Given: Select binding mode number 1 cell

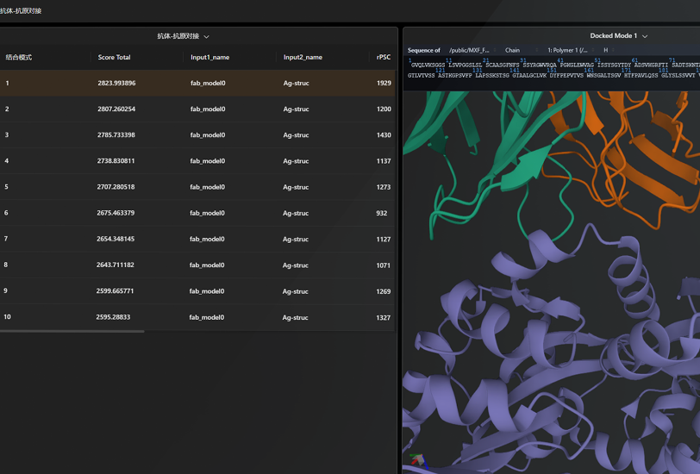Looking at the screenshot, I should [x=7, y=83].
